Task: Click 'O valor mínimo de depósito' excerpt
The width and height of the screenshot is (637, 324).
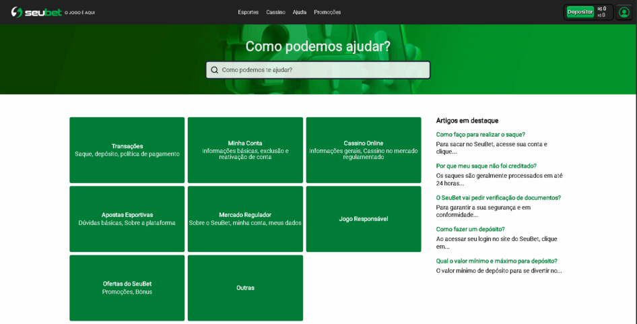Action: [x=499, y=271]
